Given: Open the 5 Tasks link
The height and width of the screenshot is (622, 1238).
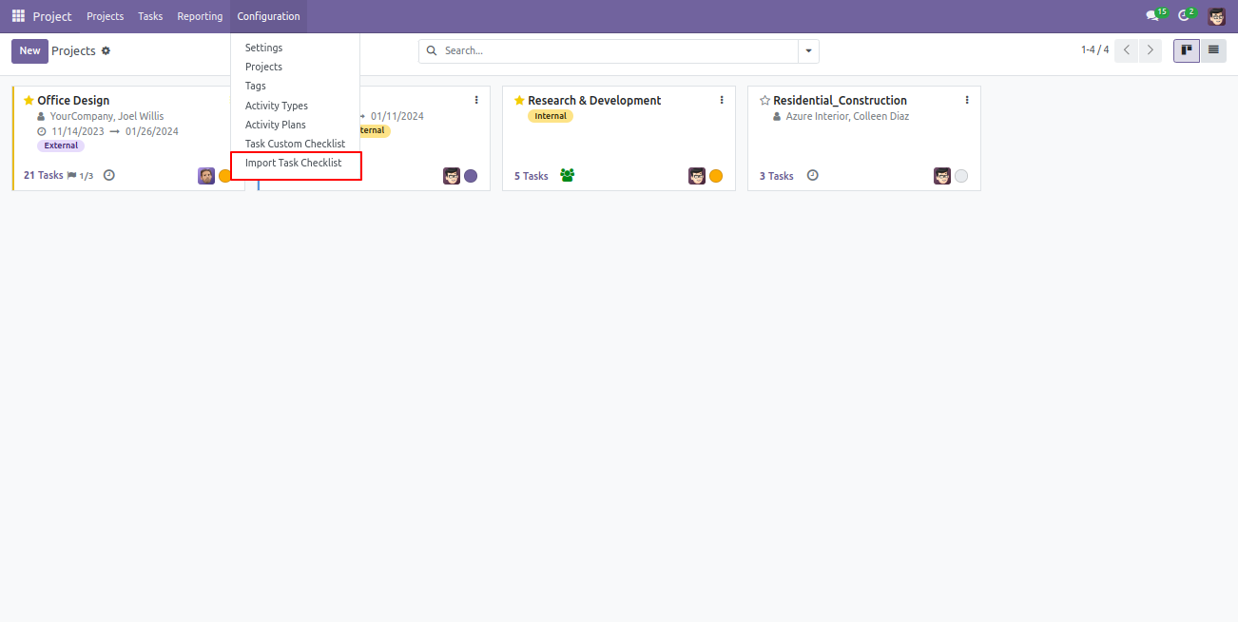Looking at the screenshot, I should [x=532, y=176].
